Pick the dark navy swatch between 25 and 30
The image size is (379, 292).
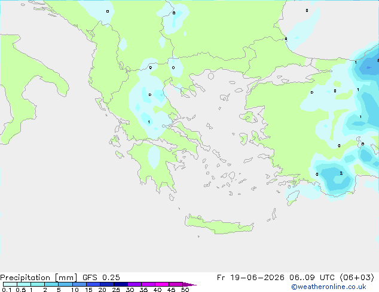[121, 284]
